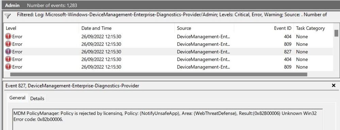This screenshot has width=340, height=130.
Task: Select the 827 Event ID cell
Action: pos(288,52)
